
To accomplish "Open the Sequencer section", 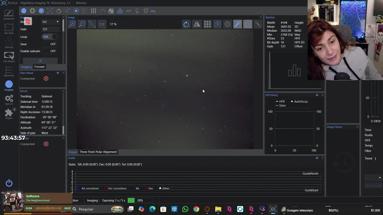I will 9,71.
